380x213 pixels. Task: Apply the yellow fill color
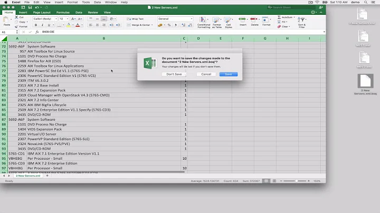69,25
